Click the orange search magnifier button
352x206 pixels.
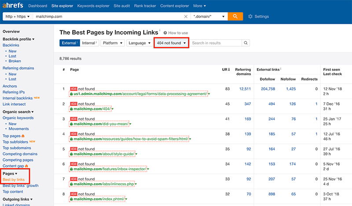[235, 16]
